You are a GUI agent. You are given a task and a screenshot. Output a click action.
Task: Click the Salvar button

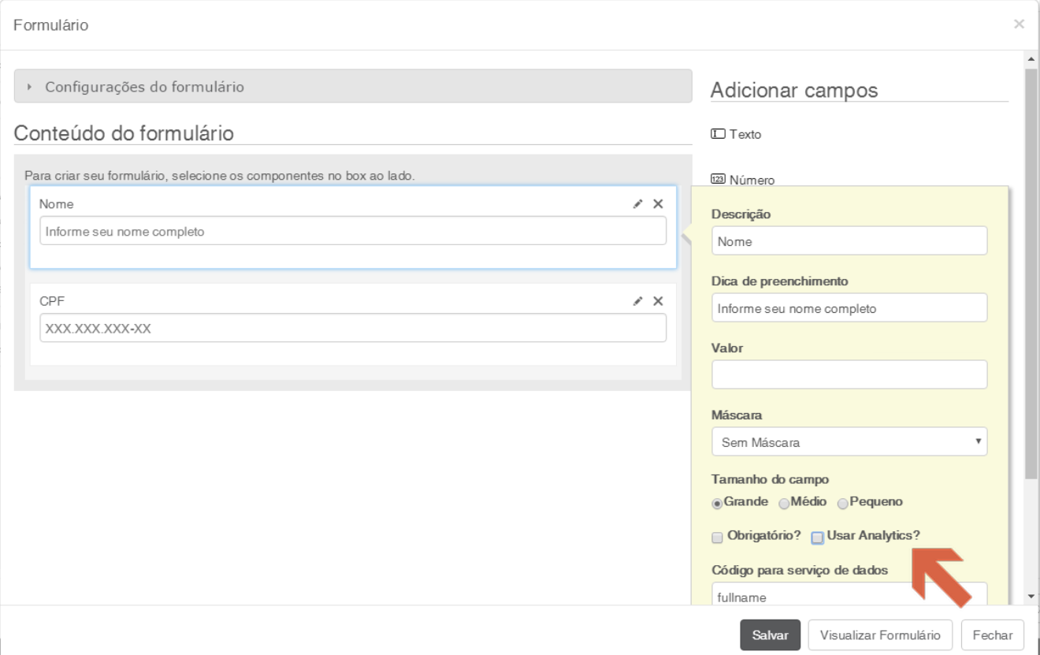pos(770,635)
